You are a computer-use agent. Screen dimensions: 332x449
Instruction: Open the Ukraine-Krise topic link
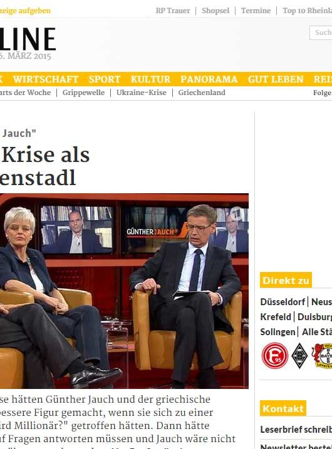click(142, 93)
